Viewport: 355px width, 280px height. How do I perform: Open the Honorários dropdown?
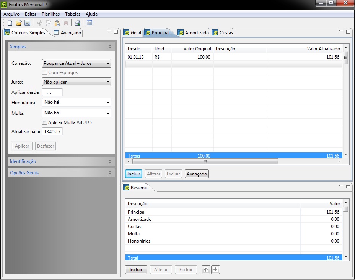[77, 102]
